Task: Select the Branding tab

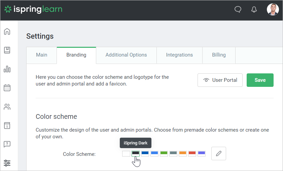Action: point(76,55)
